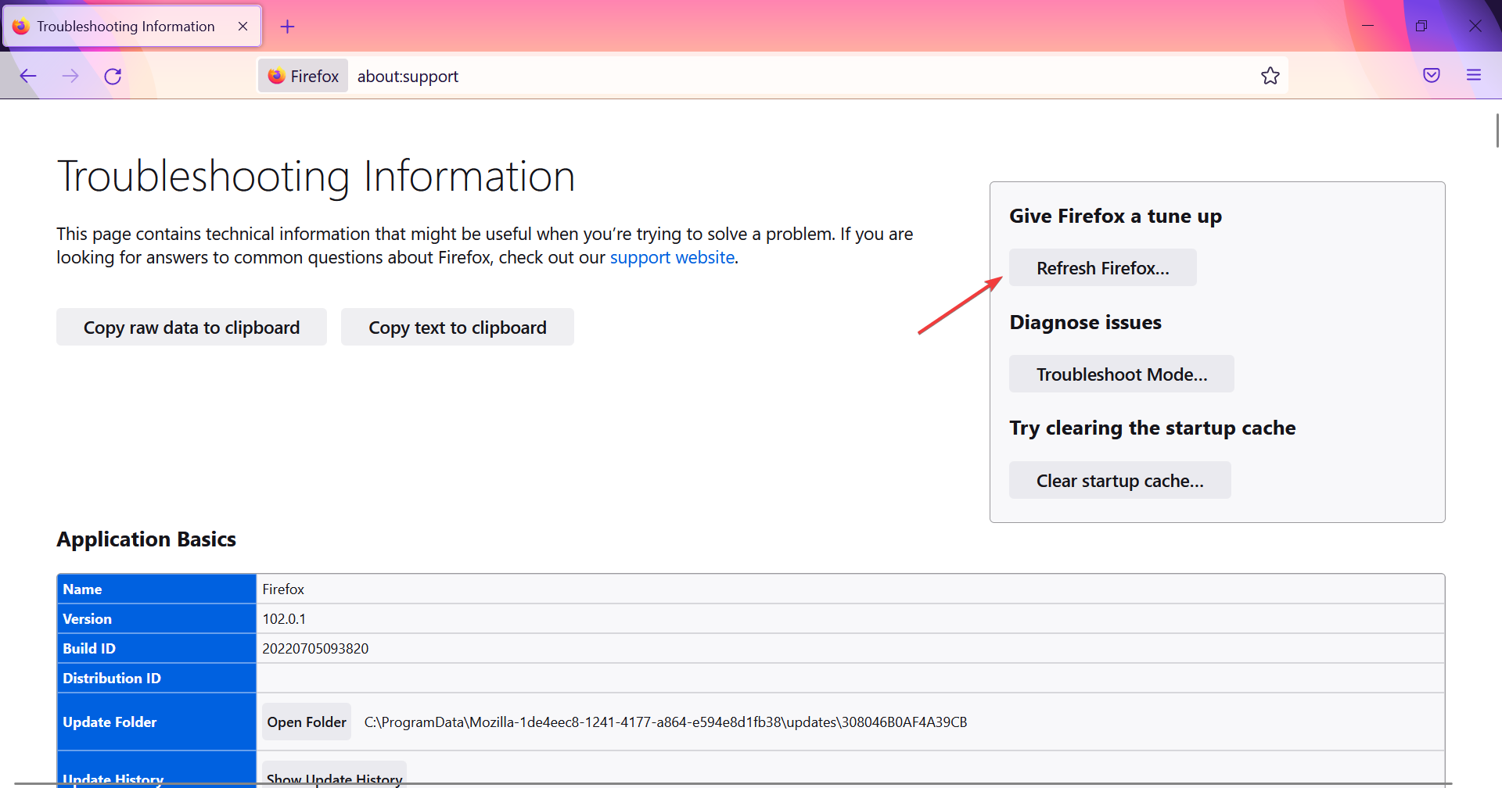Click Copy raw data to clipboard
The height and width of the screenshot is (788, 1502).
coord(192,327)
